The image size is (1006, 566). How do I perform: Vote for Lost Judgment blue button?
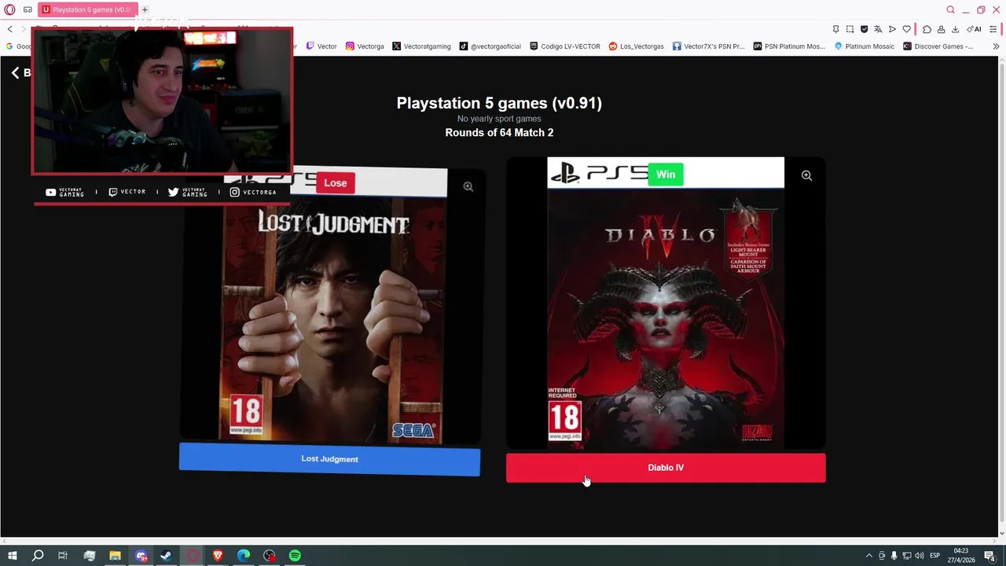click(x=329, y=459)
